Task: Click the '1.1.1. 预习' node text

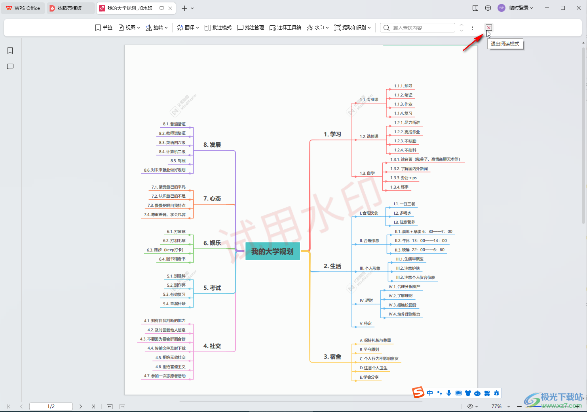Action: [x=403, y=86]
